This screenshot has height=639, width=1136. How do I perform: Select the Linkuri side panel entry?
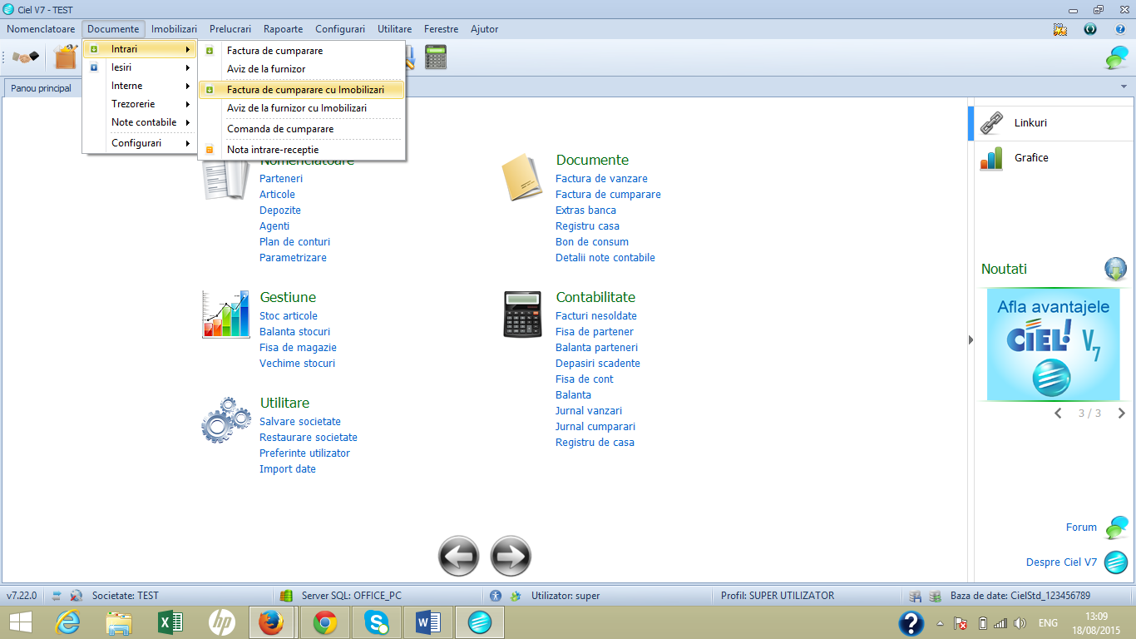tap(1050, 123)
